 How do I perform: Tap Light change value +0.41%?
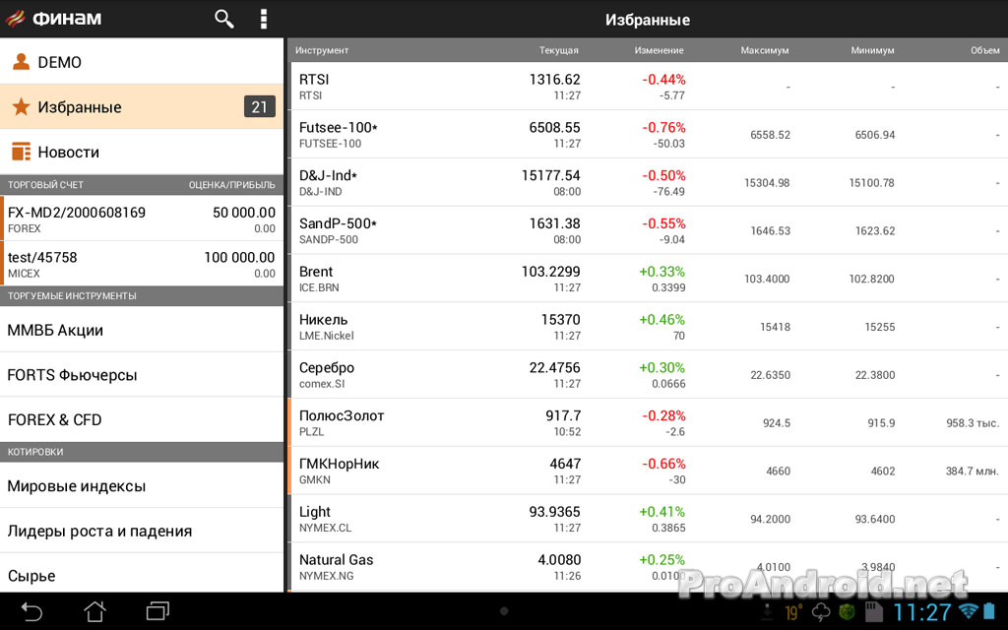(662, 512)
